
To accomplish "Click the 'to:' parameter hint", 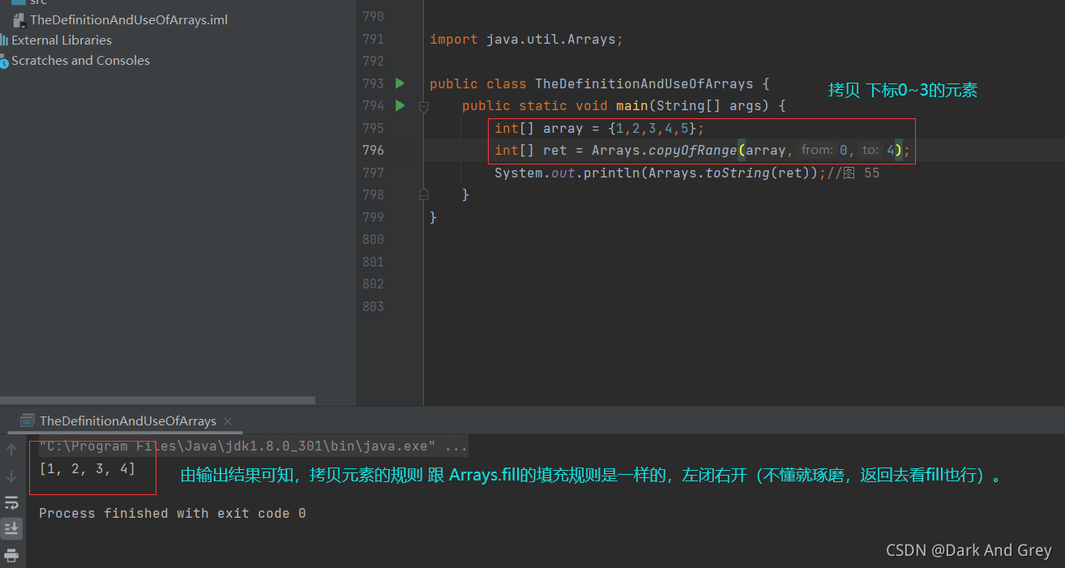I will 870,150.
